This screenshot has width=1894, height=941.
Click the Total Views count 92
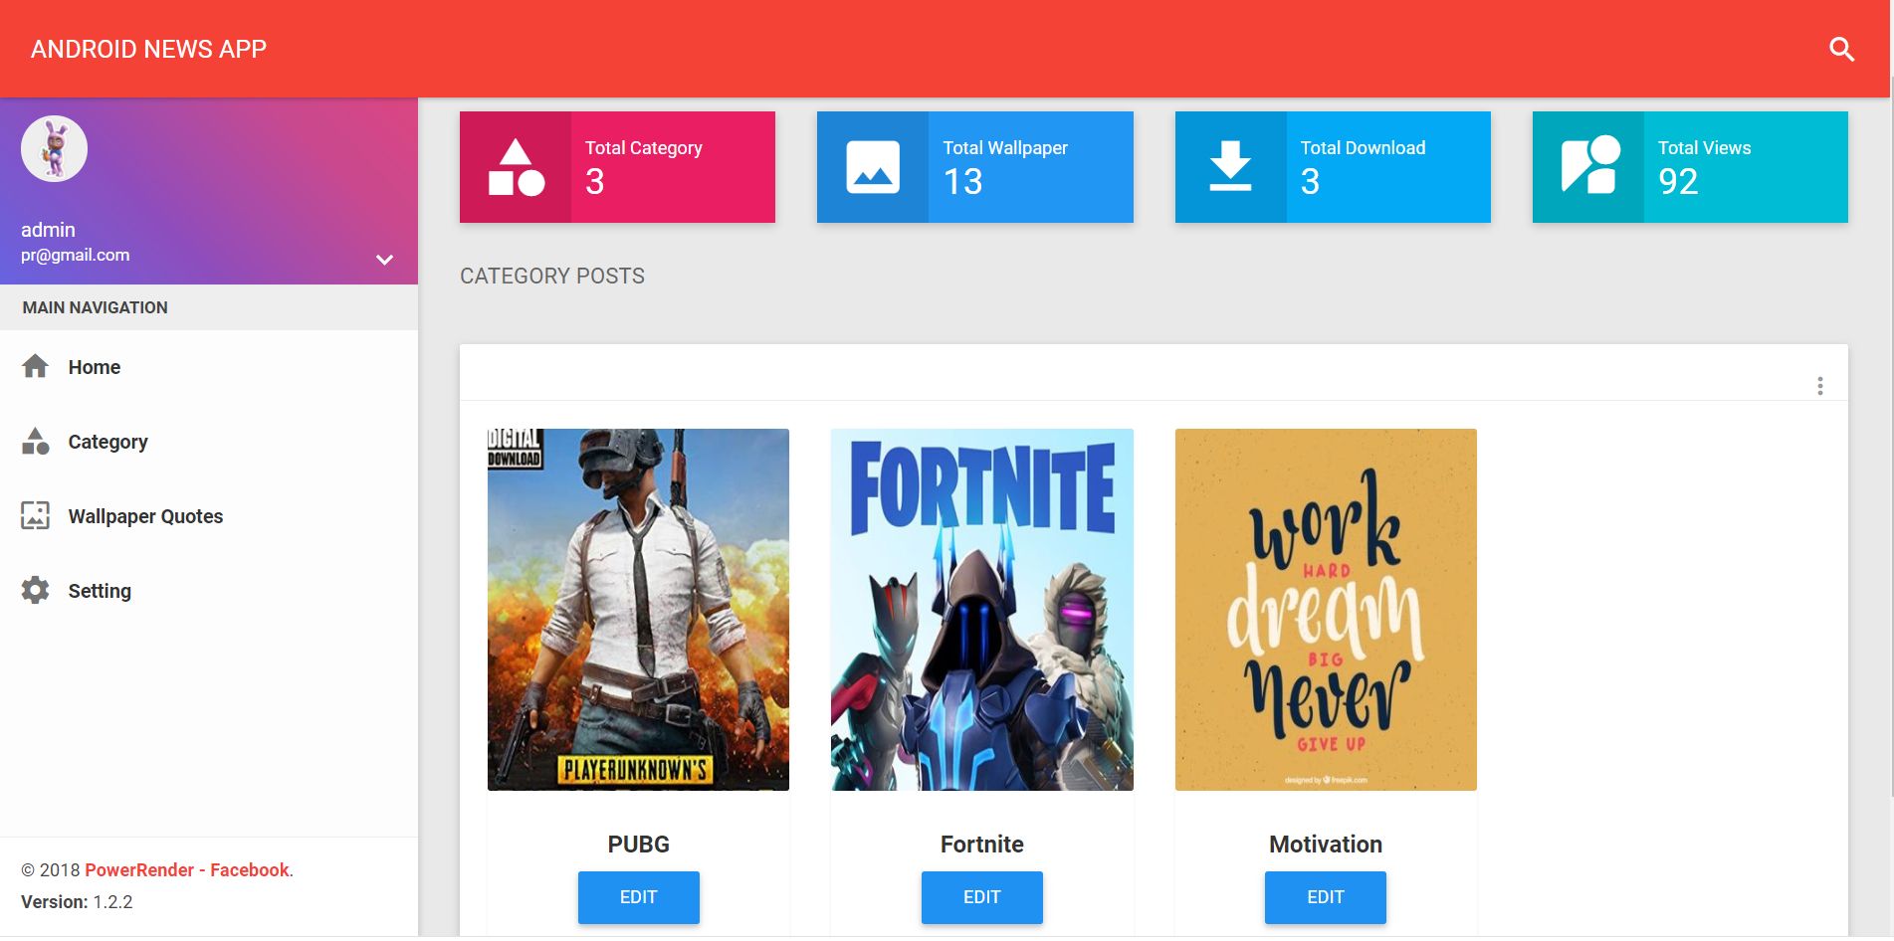coord(1678,182)
